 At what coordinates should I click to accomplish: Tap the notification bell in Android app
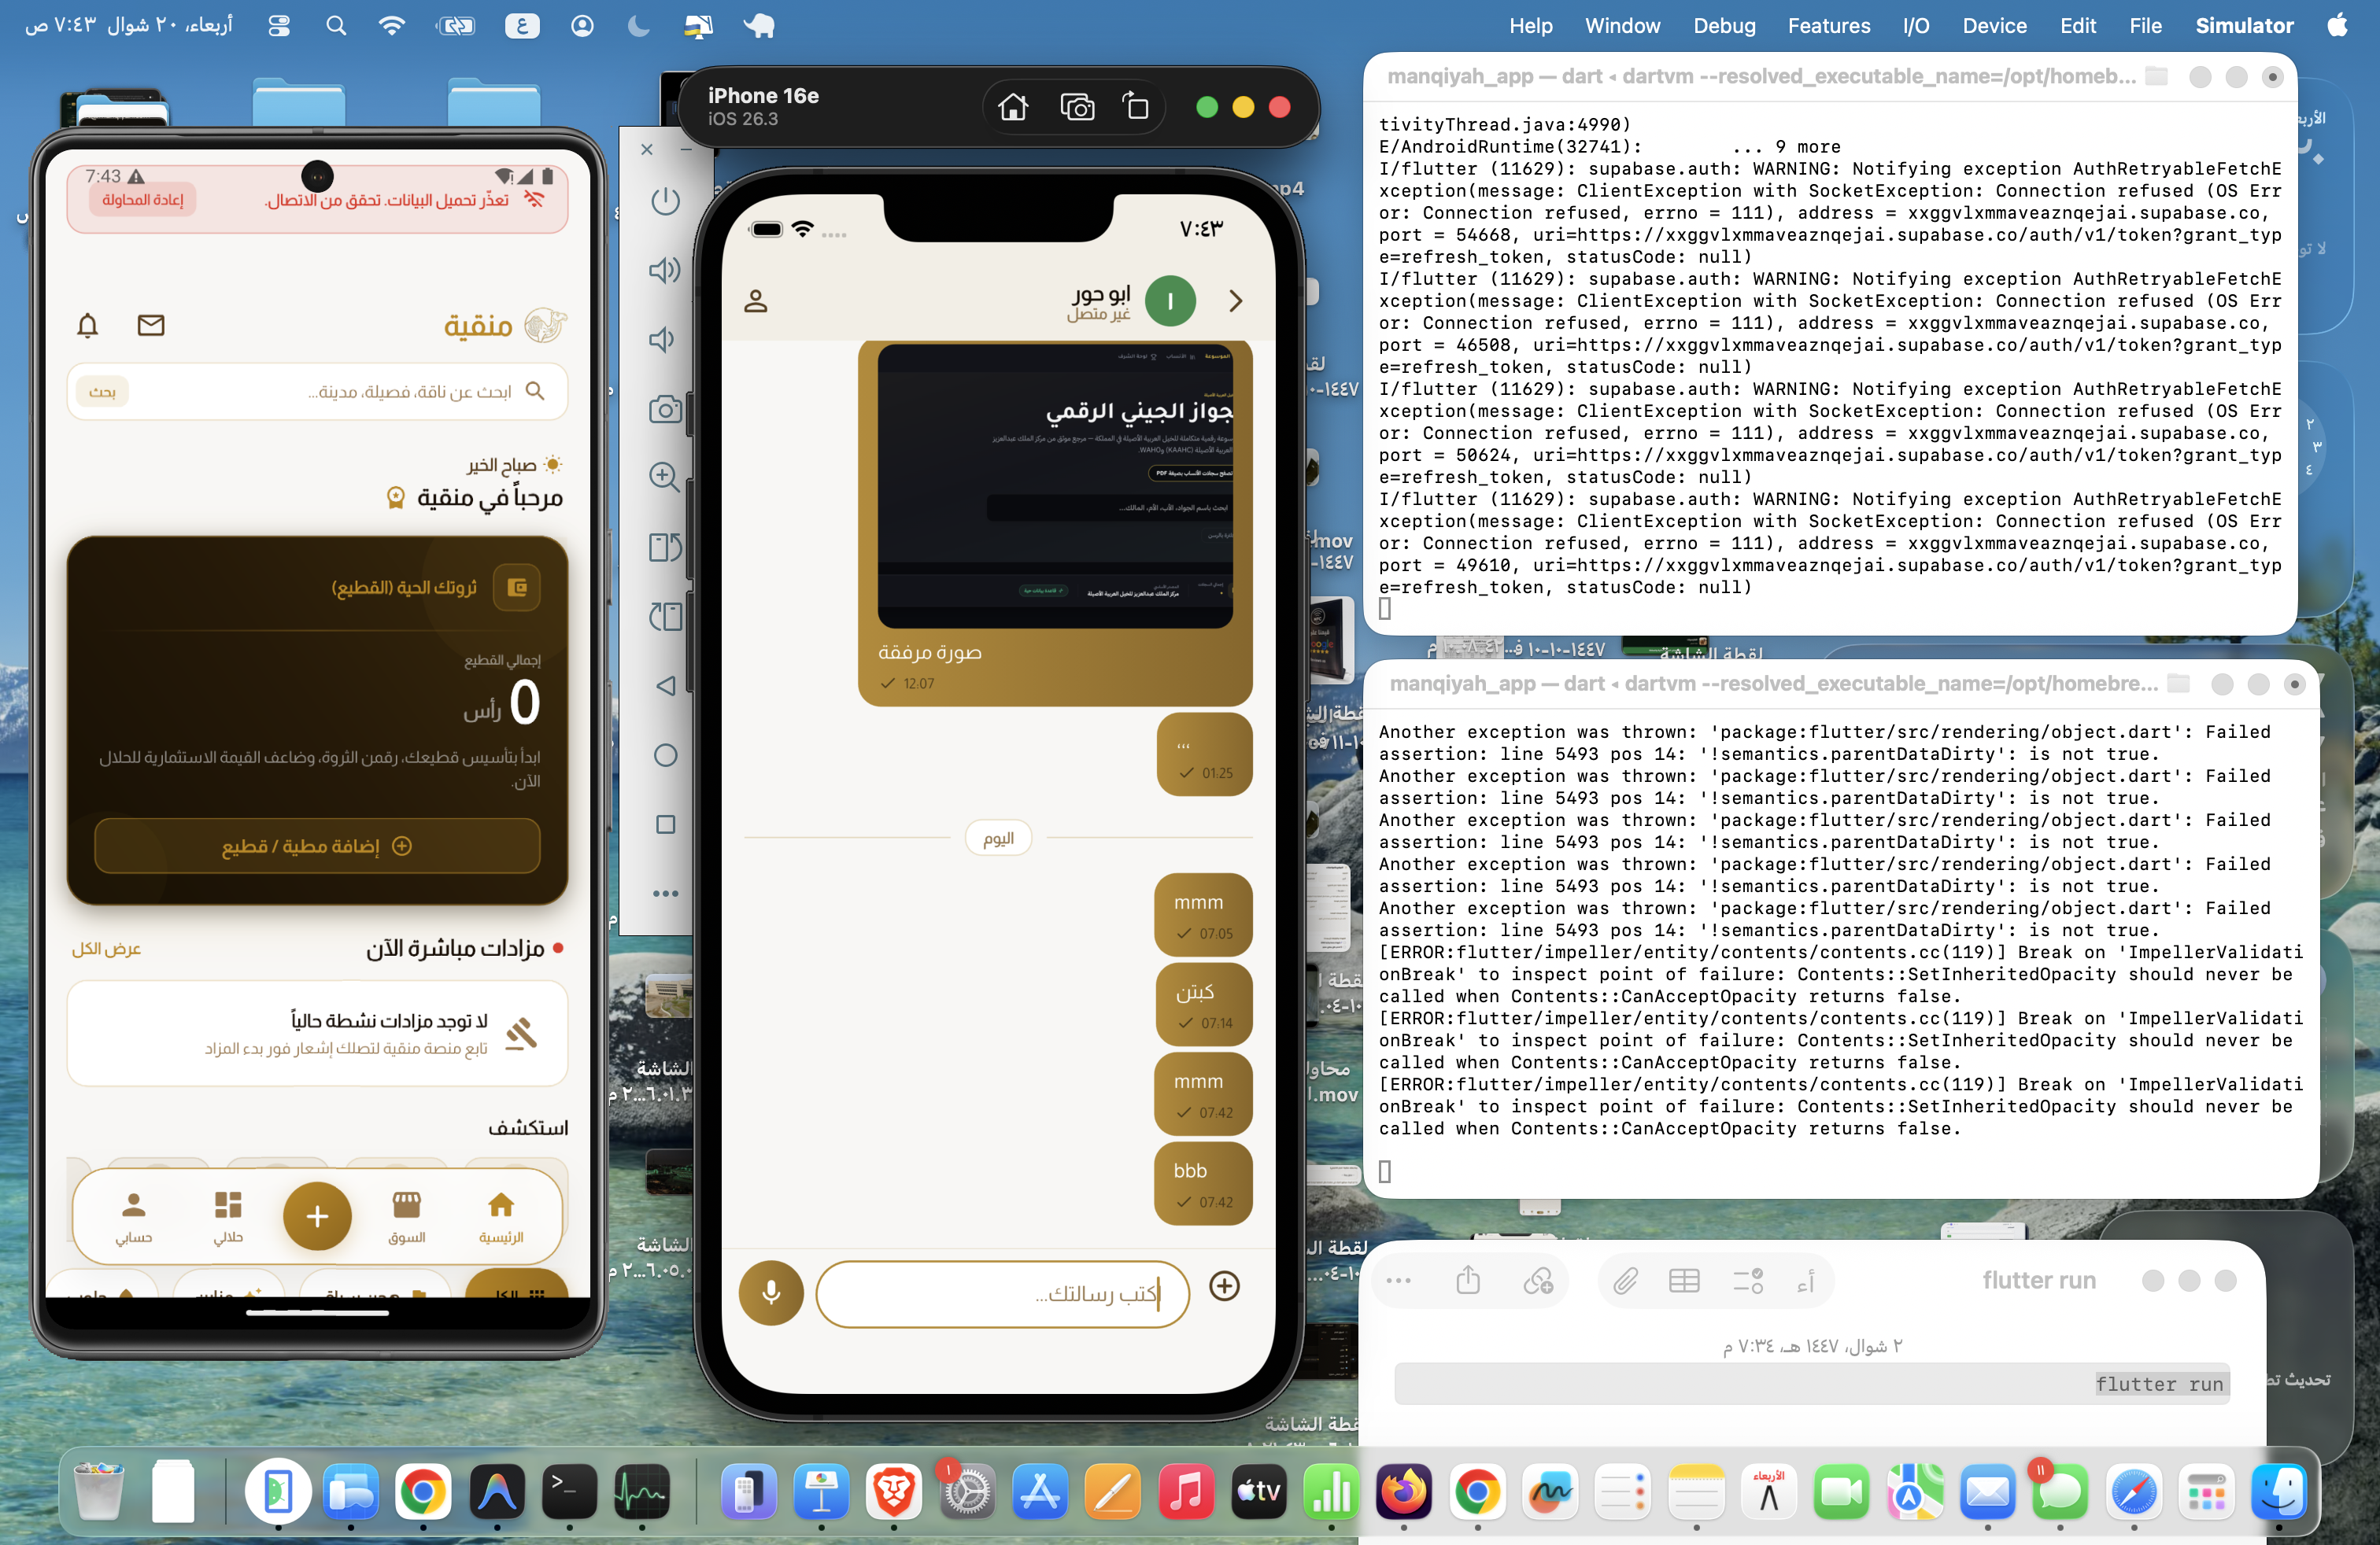(x=88, y=325)
